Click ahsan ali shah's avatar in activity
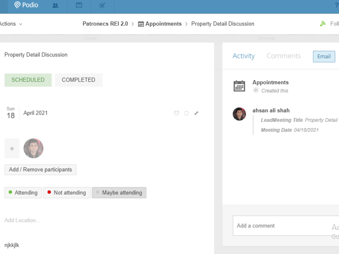Viewport: 339px width, 254px height. [x=239, y=114]
